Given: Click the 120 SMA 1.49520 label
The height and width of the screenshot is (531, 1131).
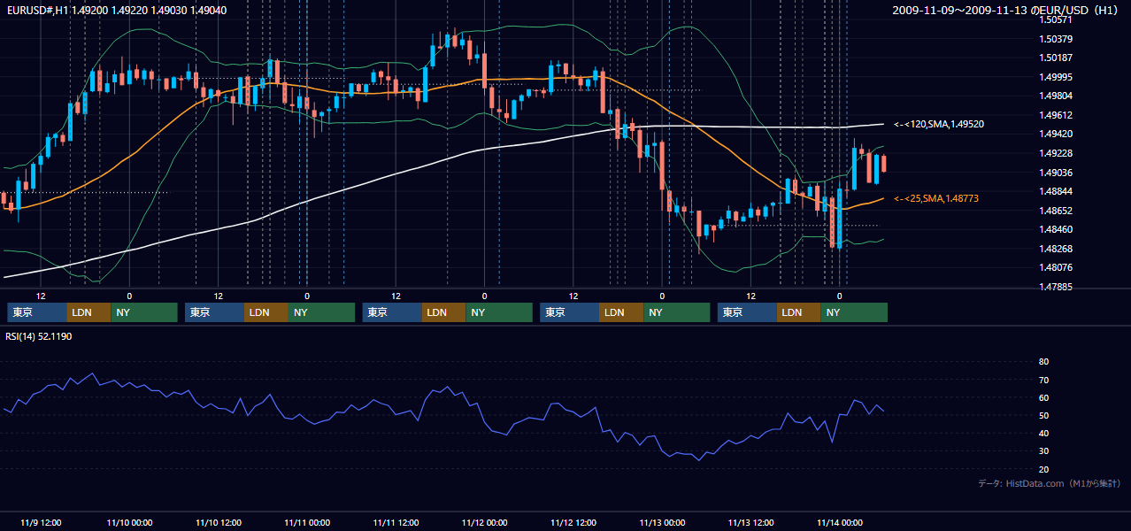Looking at the screenshot, I should [939, 125].
